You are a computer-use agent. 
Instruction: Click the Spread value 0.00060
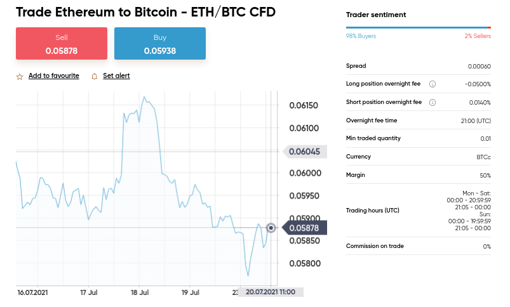tap(479, 66)
